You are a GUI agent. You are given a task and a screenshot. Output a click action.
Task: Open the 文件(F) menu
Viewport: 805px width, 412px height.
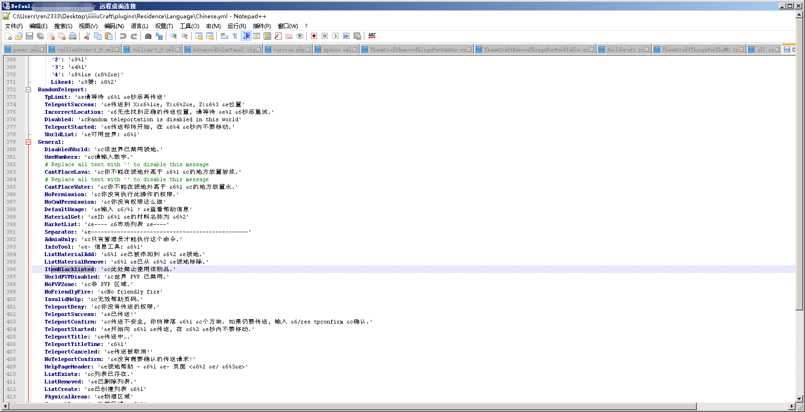[14, 26]
